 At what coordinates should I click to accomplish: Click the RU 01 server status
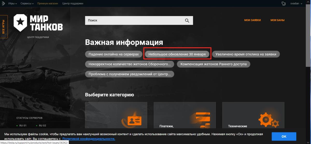pos(22,126)
